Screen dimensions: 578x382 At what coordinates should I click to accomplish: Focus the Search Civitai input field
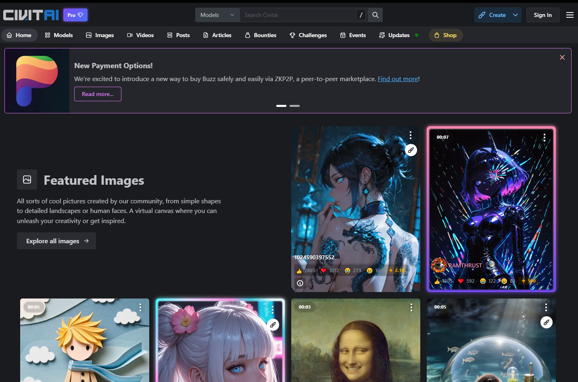click(298, 15)
